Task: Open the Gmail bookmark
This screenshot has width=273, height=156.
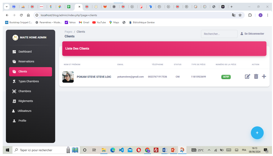Action: [84, 23]
